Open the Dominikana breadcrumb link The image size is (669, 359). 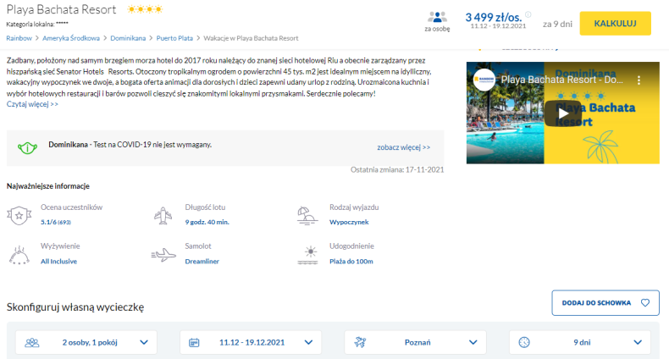(x=128, y=38)
